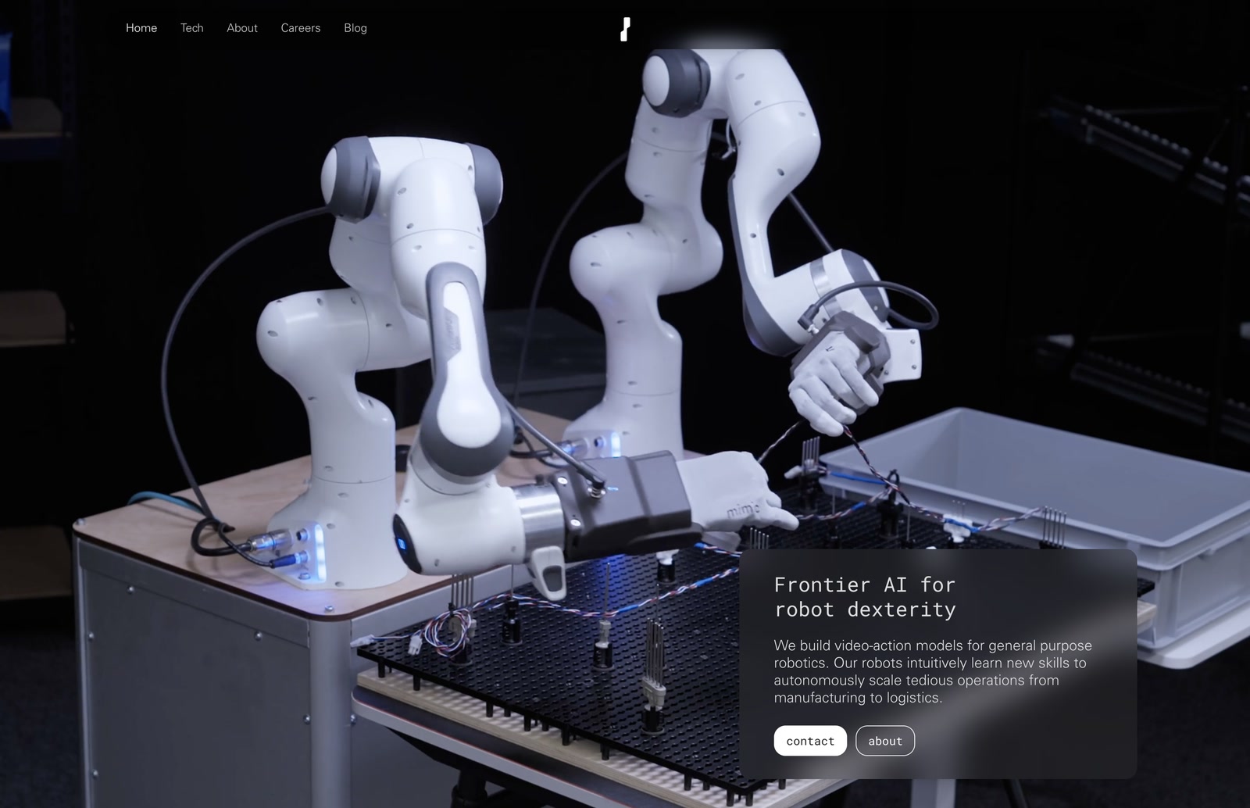This screenshot has height=808, width=1250.
Task: Go to the Tech page
Action: point(191,28)
